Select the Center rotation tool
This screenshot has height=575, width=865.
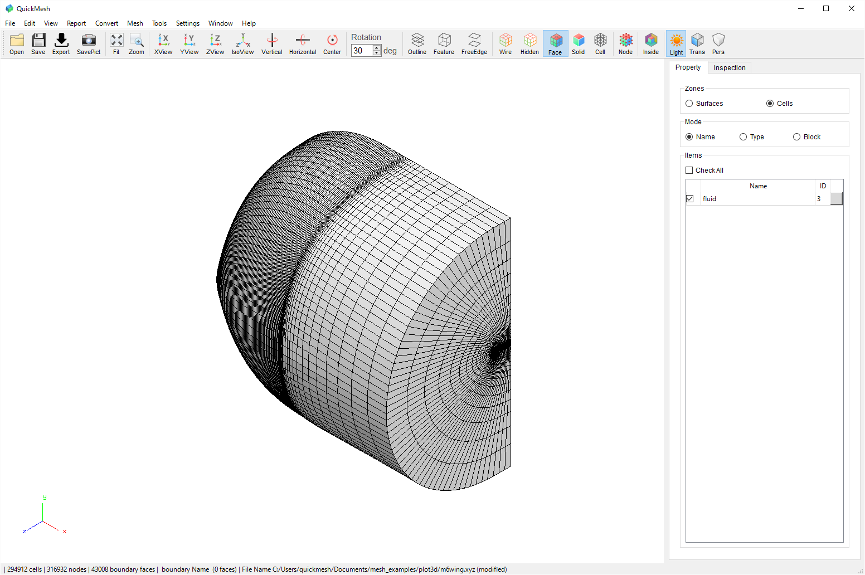pos(332,43)
